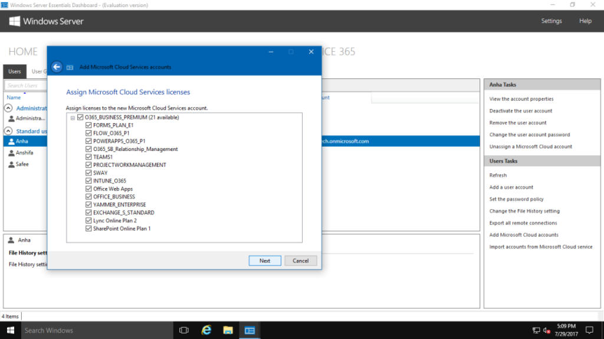Toggle the O365_SB_Relationship_Management checkbox
The height and width of the screenshot is (339, 604).
[88, 149]
